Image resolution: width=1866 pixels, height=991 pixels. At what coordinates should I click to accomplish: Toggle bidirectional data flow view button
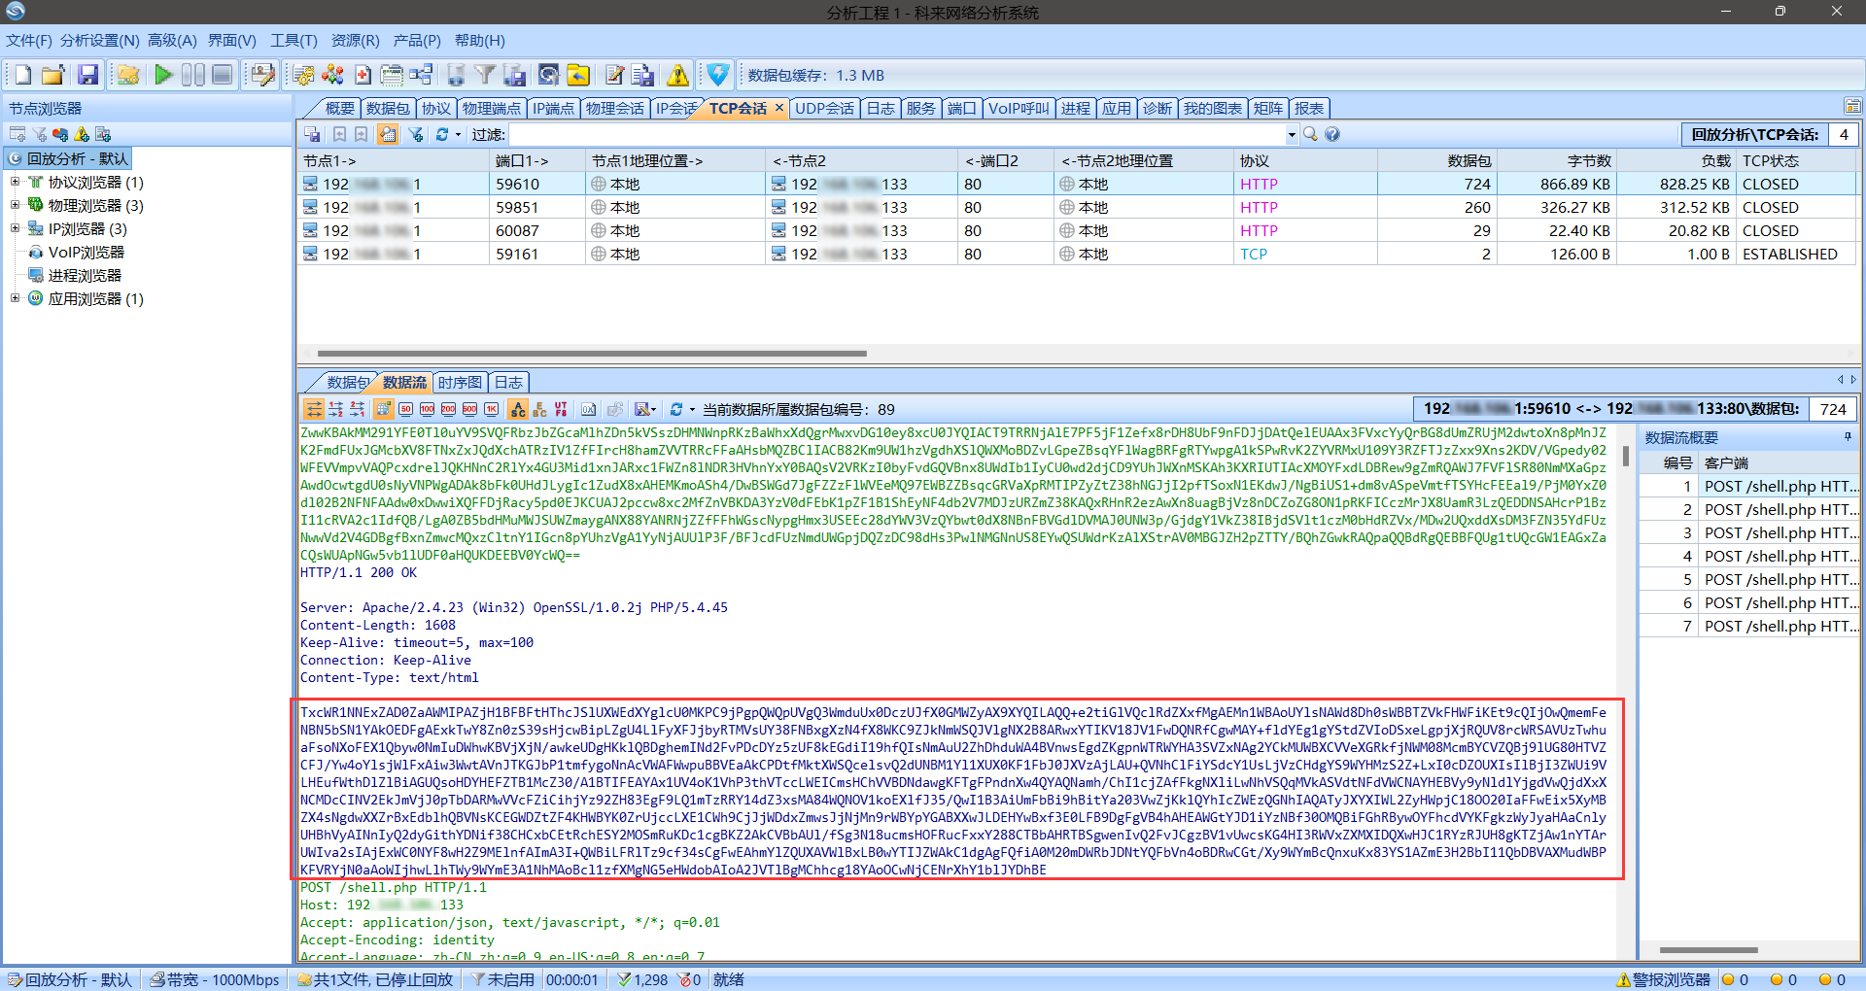point(314,409)
